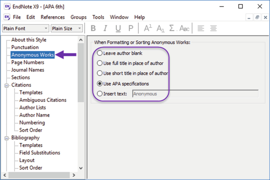Collapse the Citations tree node
Viewport: 270px width, 180px height.
[x=7, y=85]
